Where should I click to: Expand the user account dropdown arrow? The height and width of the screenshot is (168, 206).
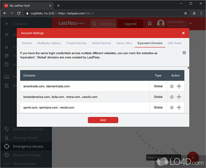[x=190, y=23]
